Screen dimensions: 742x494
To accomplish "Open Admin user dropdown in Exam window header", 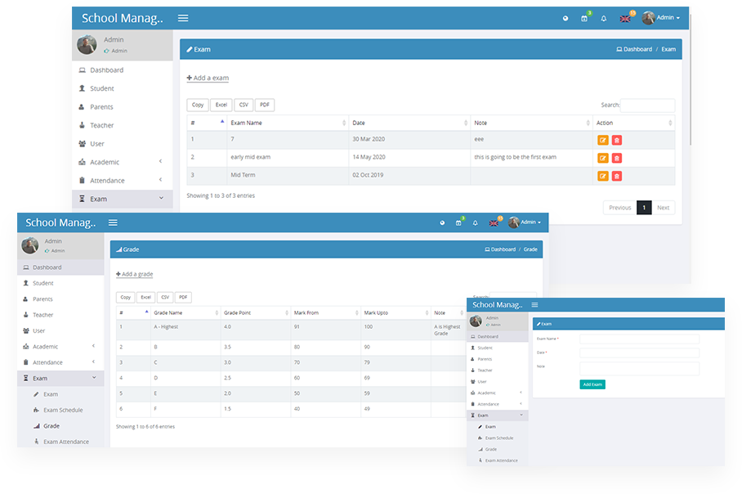I will [661, 18].
